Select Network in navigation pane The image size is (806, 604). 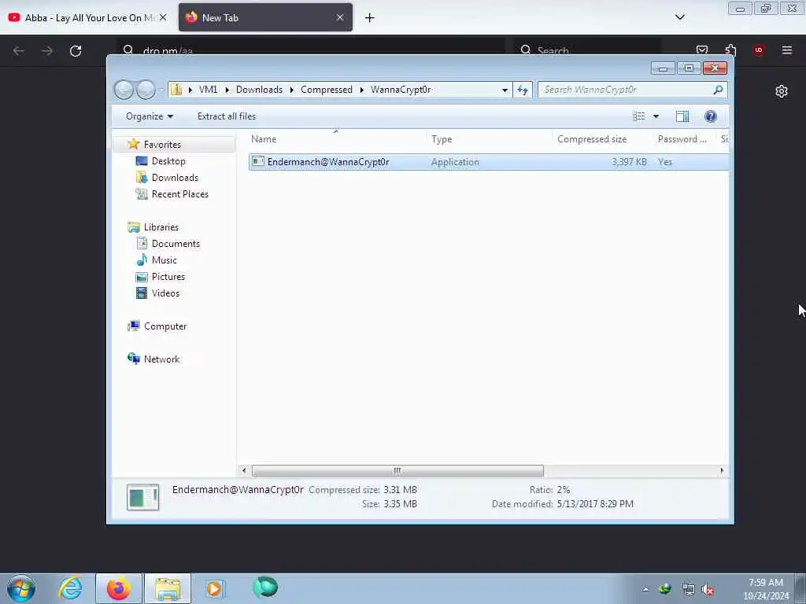(x=161, y=359)
